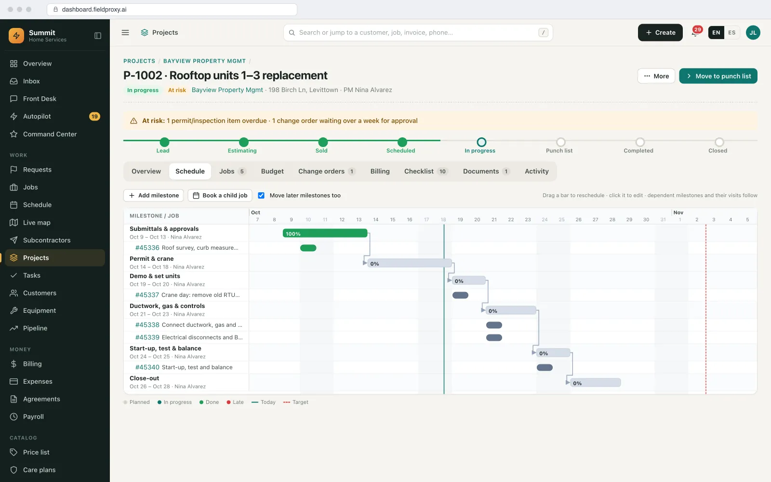Screen dimensions: 771x482
Task: Open Care plans in sidebar
Action: point(55,470)
